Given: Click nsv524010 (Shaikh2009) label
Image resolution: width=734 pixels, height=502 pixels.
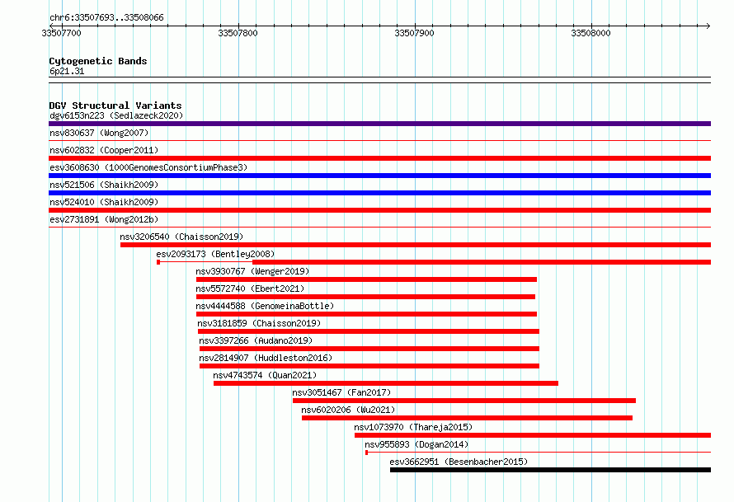Looking at the screenshot, I should [104, 202].
